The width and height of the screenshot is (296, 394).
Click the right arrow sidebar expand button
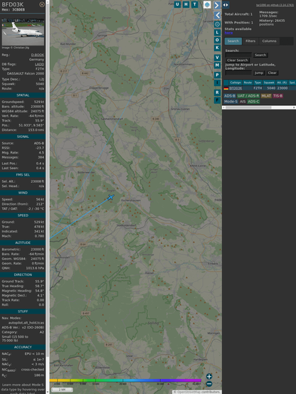coord(217,5)
